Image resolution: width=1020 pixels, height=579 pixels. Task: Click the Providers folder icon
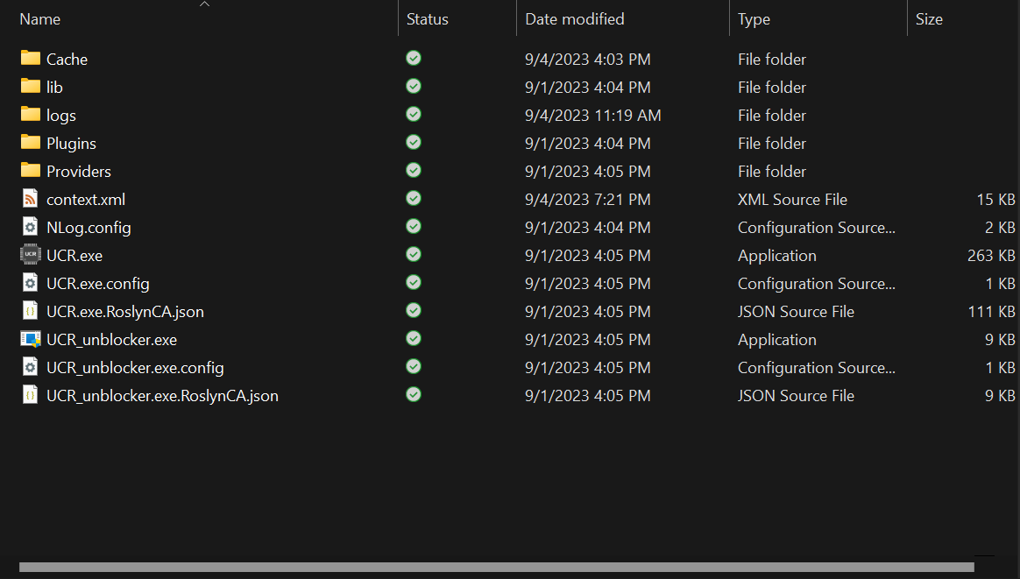pos(31,170)
